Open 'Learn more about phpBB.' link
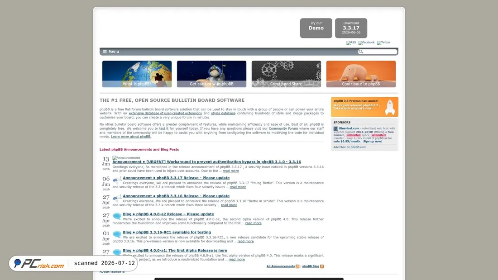The width and height of the screenshot is (498, 280). (x=131, y=137)
